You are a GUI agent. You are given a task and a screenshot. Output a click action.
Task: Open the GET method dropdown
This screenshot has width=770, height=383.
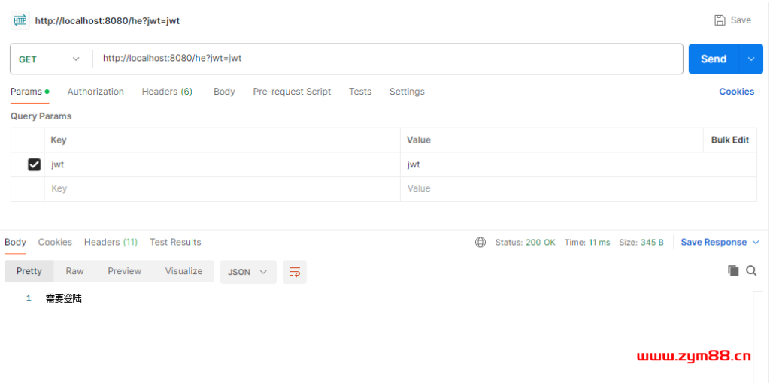pos(50,59)
